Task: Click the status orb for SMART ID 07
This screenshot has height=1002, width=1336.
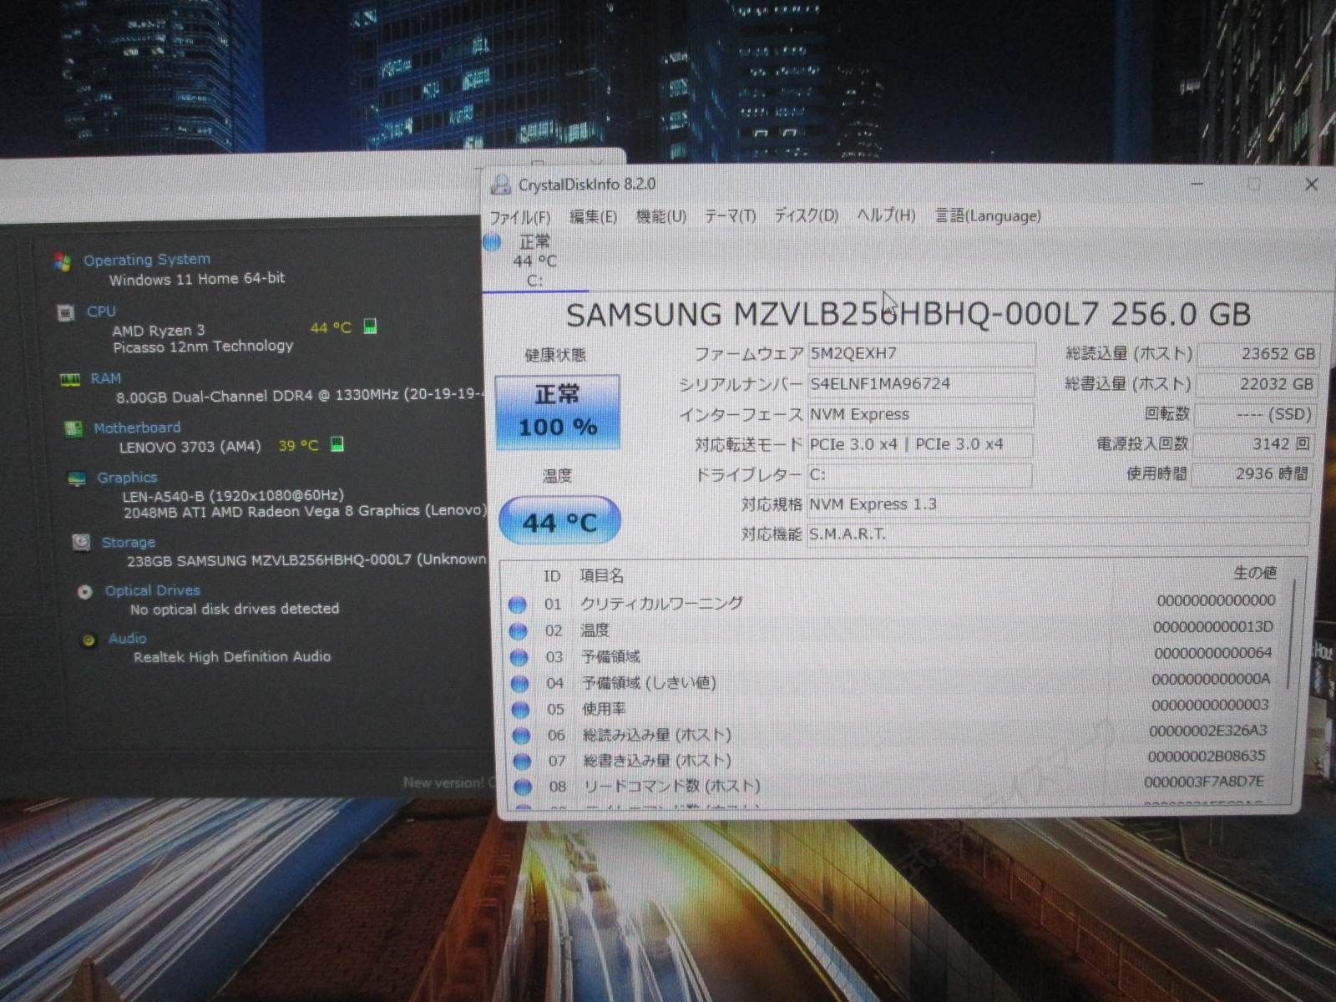Action: point(522,762)
